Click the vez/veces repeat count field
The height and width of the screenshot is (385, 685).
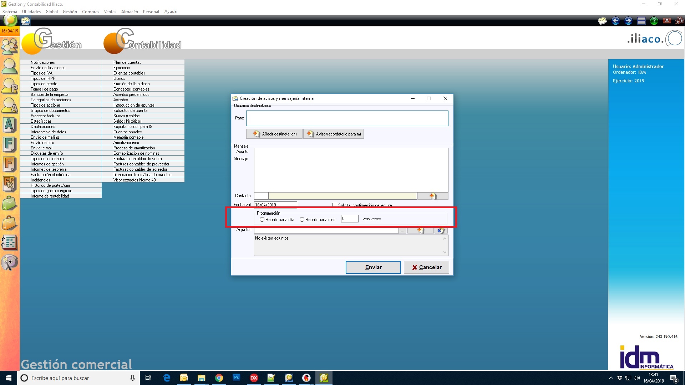(x=350, y=219)
